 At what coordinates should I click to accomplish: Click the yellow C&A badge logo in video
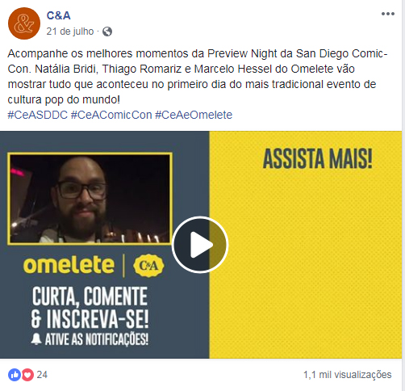click(148, 266)
